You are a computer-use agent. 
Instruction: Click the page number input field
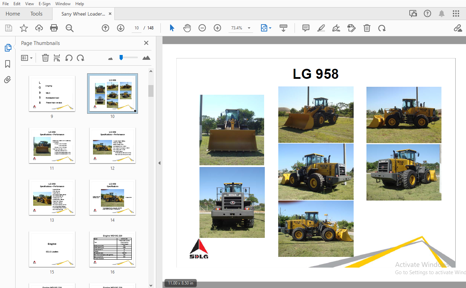pos(137,28)
